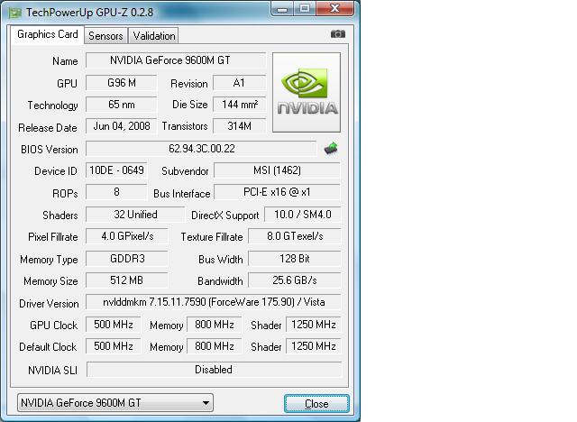577x422 pixels.
Task: Click the NVIDIA logo image
Action: click(307, 92)
